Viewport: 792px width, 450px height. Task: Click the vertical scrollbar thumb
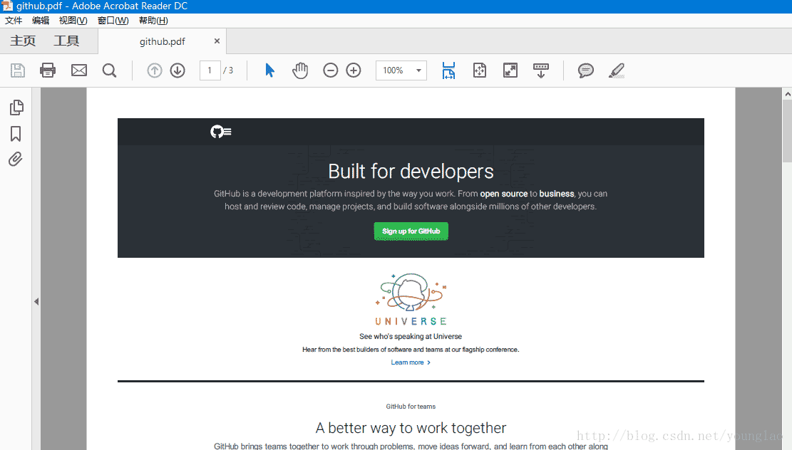tap(788, 131)
